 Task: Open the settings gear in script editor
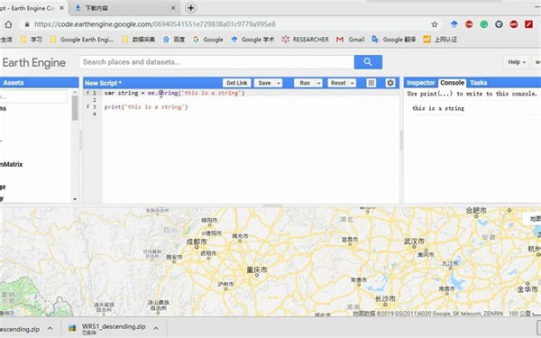[390, 83]
